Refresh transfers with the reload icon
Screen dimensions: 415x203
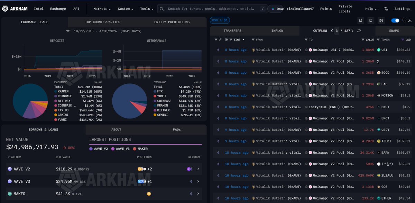[359, 31]
